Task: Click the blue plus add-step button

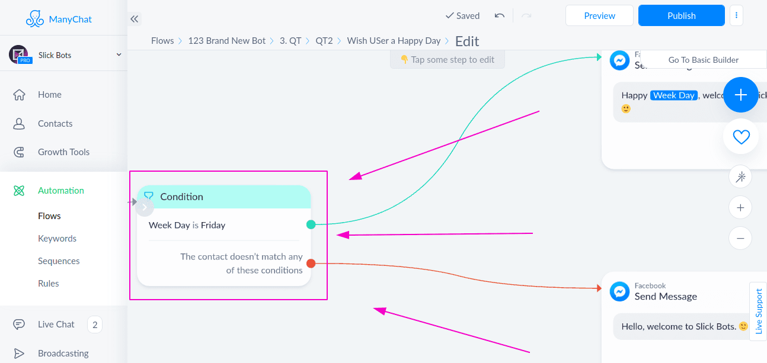Action: [740, 95]
